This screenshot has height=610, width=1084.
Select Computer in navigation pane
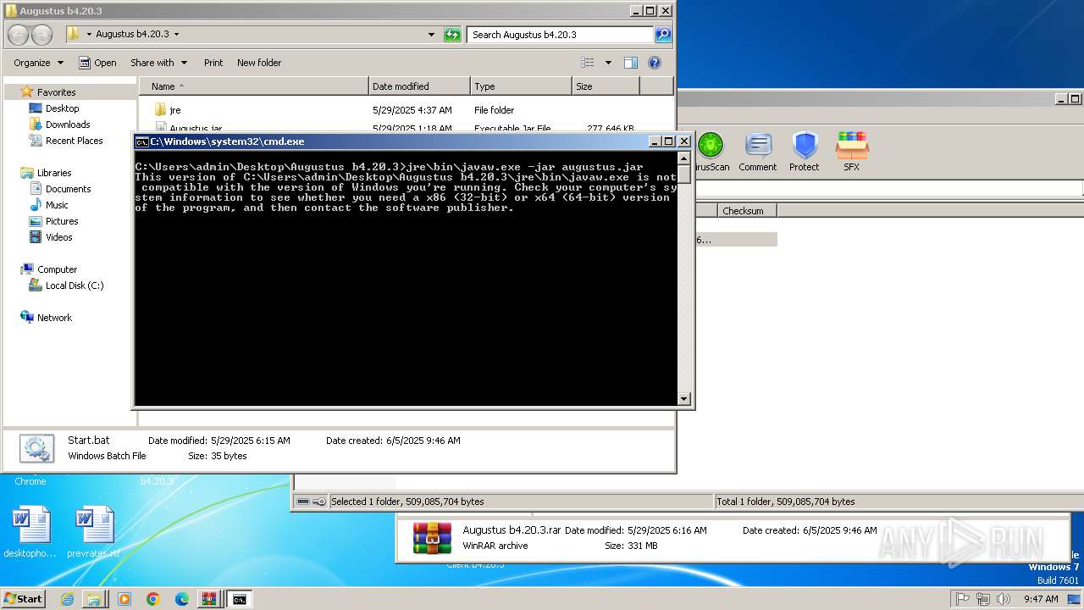point(57,269)
